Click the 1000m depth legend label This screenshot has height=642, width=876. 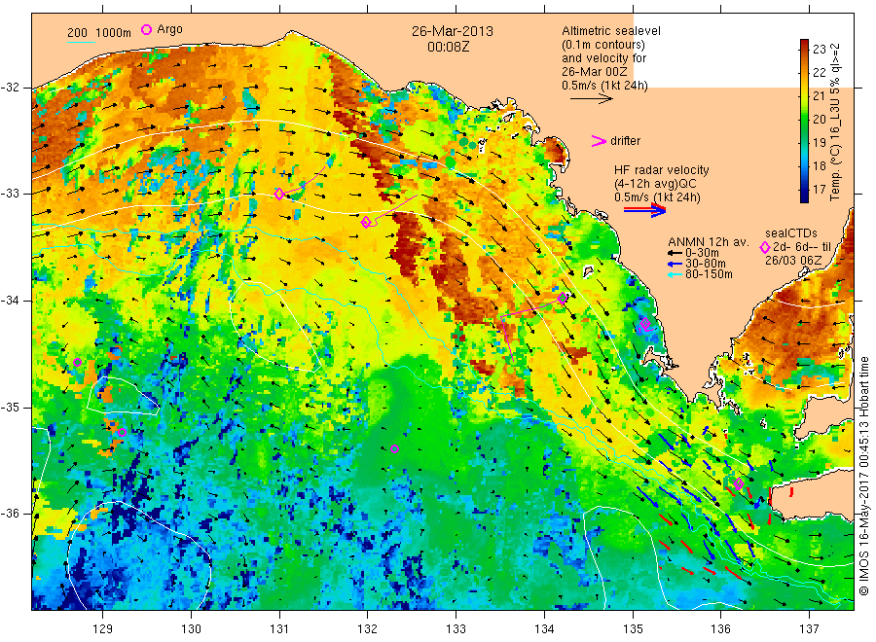click(114, 33)
